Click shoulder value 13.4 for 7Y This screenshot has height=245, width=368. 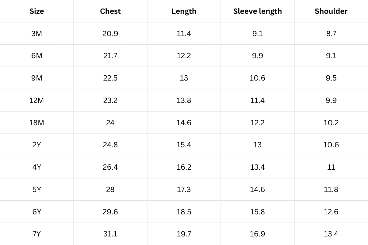point(331,234)
